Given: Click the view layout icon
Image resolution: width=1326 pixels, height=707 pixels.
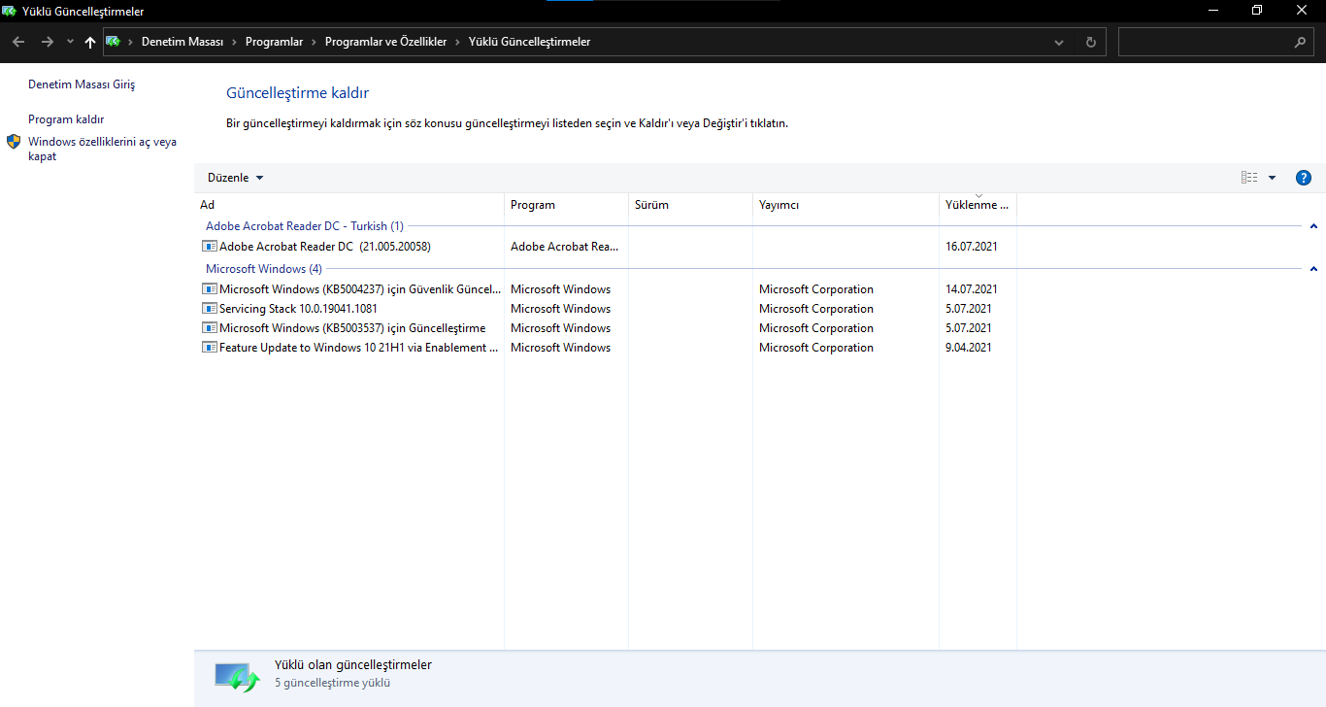Looking at the screenshot, I should [1249, 178].
